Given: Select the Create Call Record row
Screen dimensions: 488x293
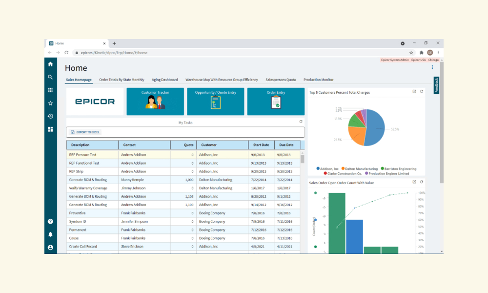Looking at the screenshot, I should 183,246.
